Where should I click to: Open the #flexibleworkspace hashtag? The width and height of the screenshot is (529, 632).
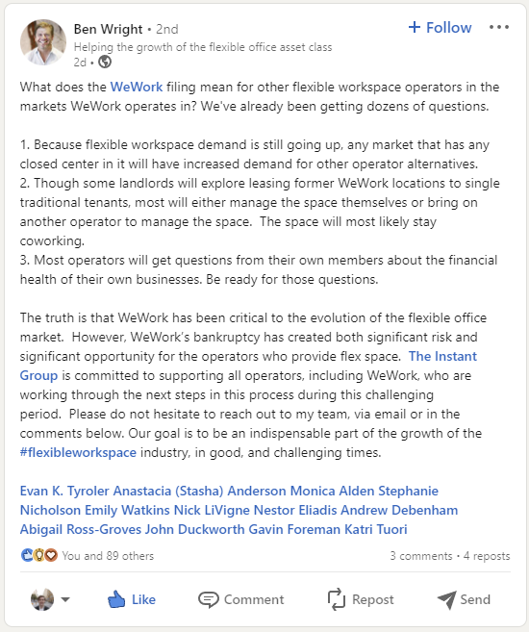[x=78, y=452]
